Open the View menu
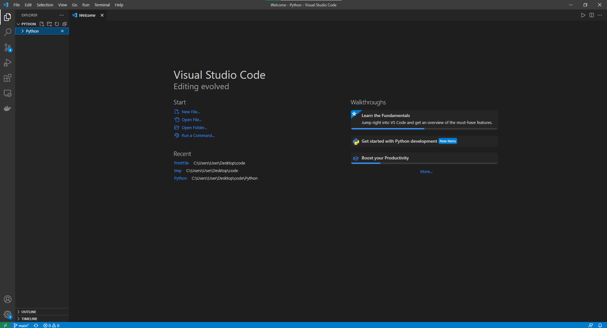Screen dimensions: 607x328 coord(63,5)
